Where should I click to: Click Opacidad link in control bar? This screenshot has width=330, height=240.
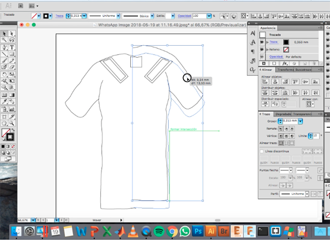click(x=184, y=16)
